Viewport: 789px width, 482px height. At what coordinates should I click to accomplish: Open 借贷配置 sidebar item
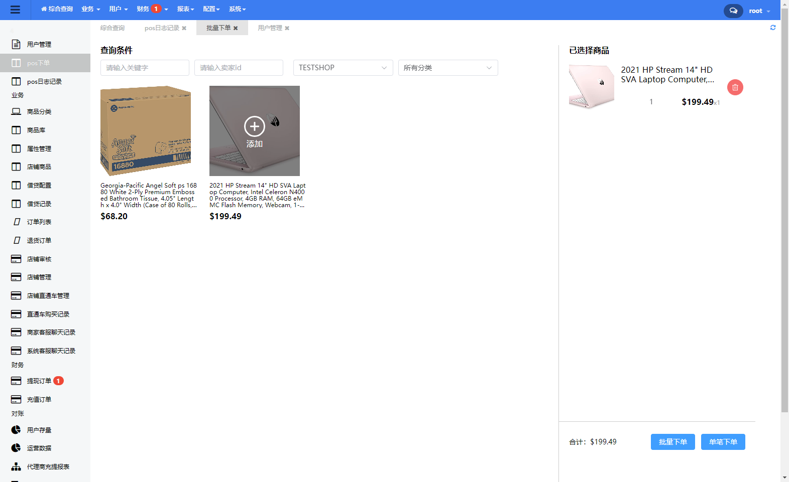click(x=45, y=185)
